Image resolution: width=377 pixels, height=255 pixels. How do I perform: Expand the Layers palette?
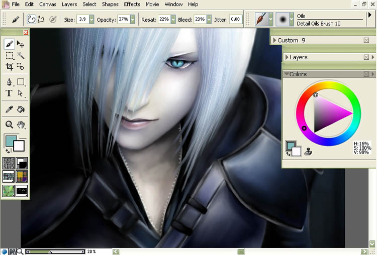(287, 57)
